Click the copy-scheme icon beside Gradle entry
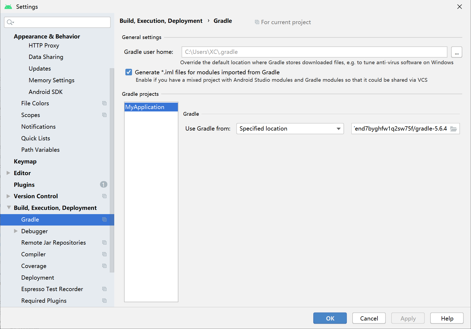471x329 pixels. pyautogui.click(x=104, y=219)
